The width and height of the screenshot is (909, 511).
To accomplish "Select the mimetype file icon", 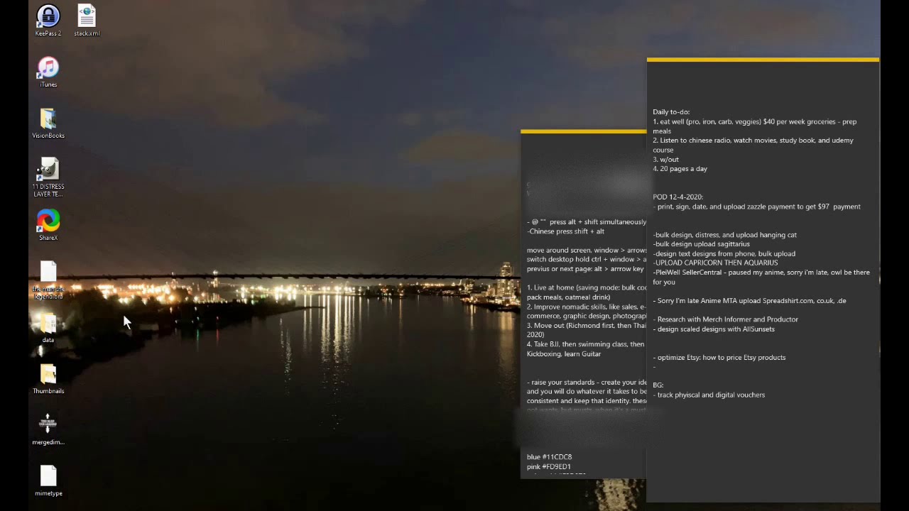I will [x=48, y=480].
